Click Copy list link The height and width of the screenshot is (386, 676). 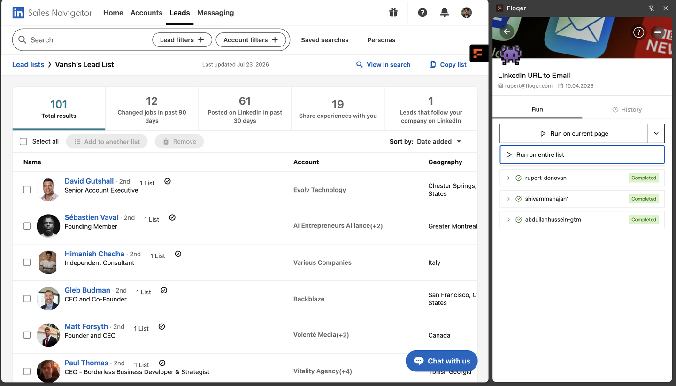pos(448,64)
